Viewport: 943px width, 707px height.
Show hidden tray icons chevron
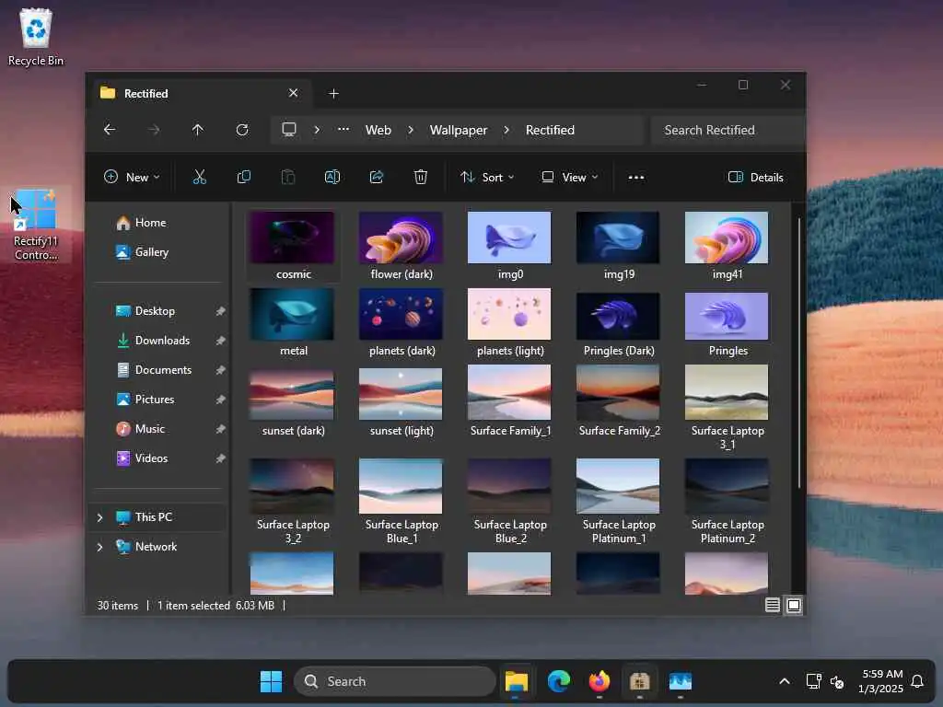point(785,681)
